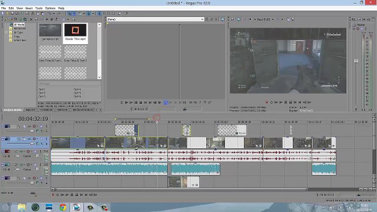377x212 pixels.
Task: Click Trimmer Add to timeline highlighted icon
Action: 166,102
